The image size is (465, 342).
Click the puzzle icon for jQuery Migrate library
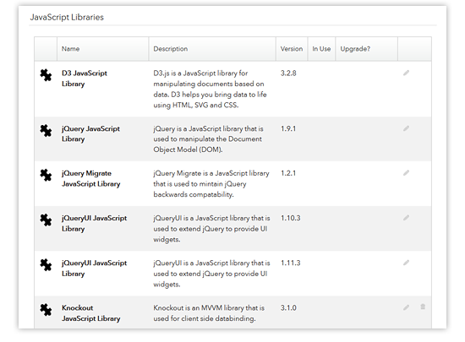(x=46, y=175)
